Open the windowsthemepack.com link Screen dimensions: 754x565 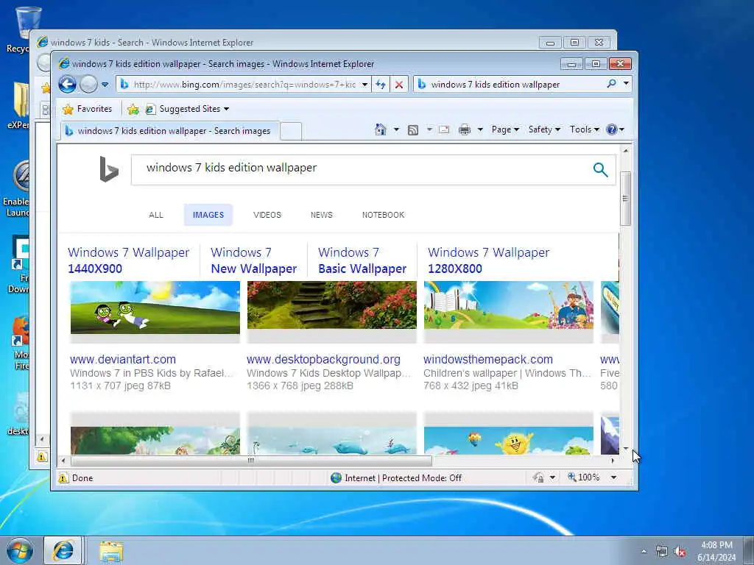(488, 359)
